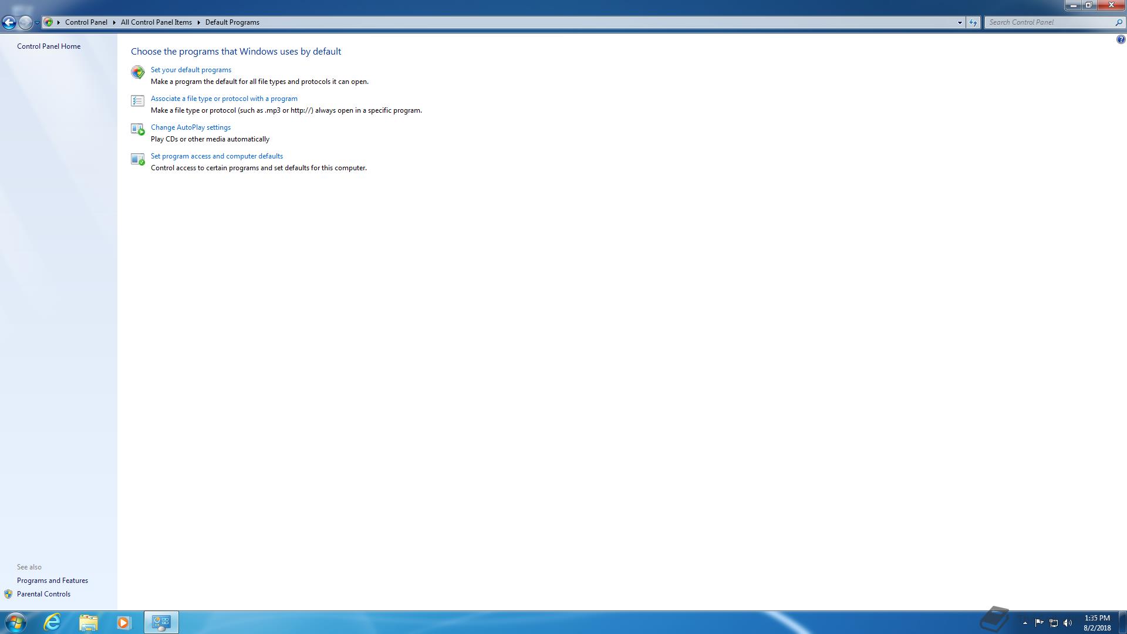Open Parental Controls link

point(43,594)
